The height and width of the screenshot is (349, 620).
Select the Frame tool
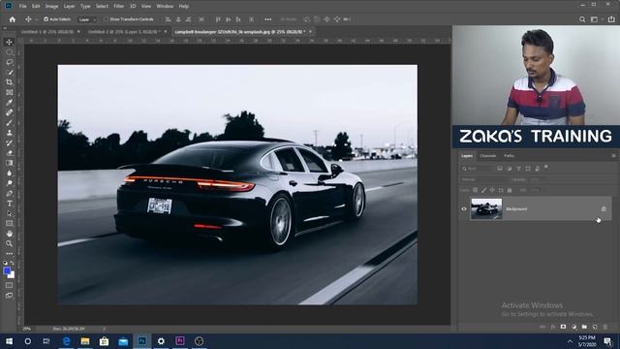pyautogui.click(x=9, y=93)
